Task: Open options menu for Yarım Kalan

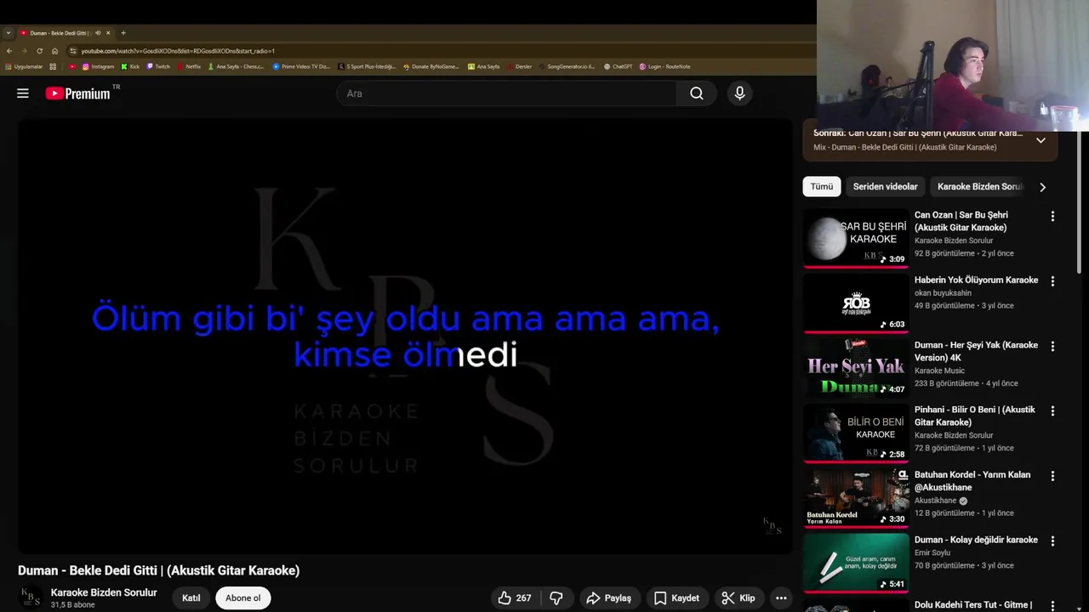Action: tap(1052, 477)
